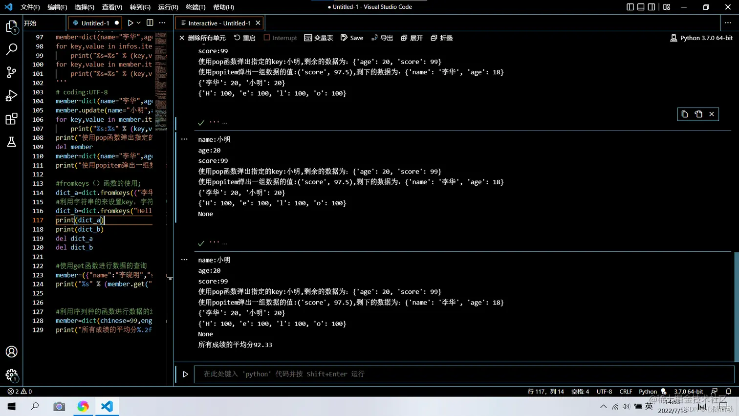
Task: Open the Explorer view in activity bar
Action: 11,26
